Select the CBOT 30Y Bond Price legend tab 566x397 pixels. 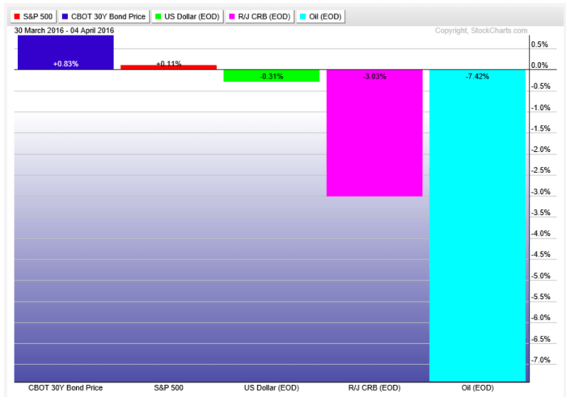click(103, 15)
